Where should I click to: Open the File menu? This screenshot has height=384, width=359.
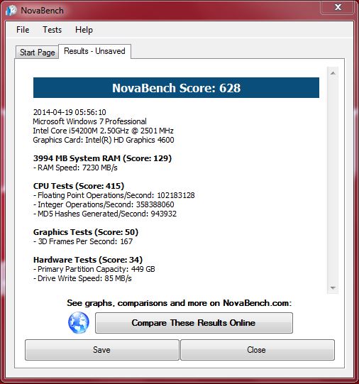pos(23,30)
